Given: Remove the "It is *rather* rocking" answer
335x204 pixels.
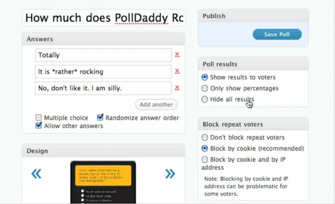Looking at the screenshot, I should coord(177,71).
